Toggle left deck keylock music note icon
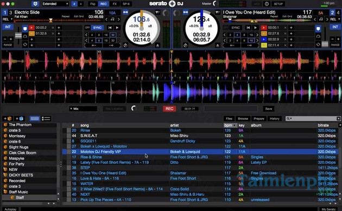This screenshot has width=342, height=211. coord(112,19)
